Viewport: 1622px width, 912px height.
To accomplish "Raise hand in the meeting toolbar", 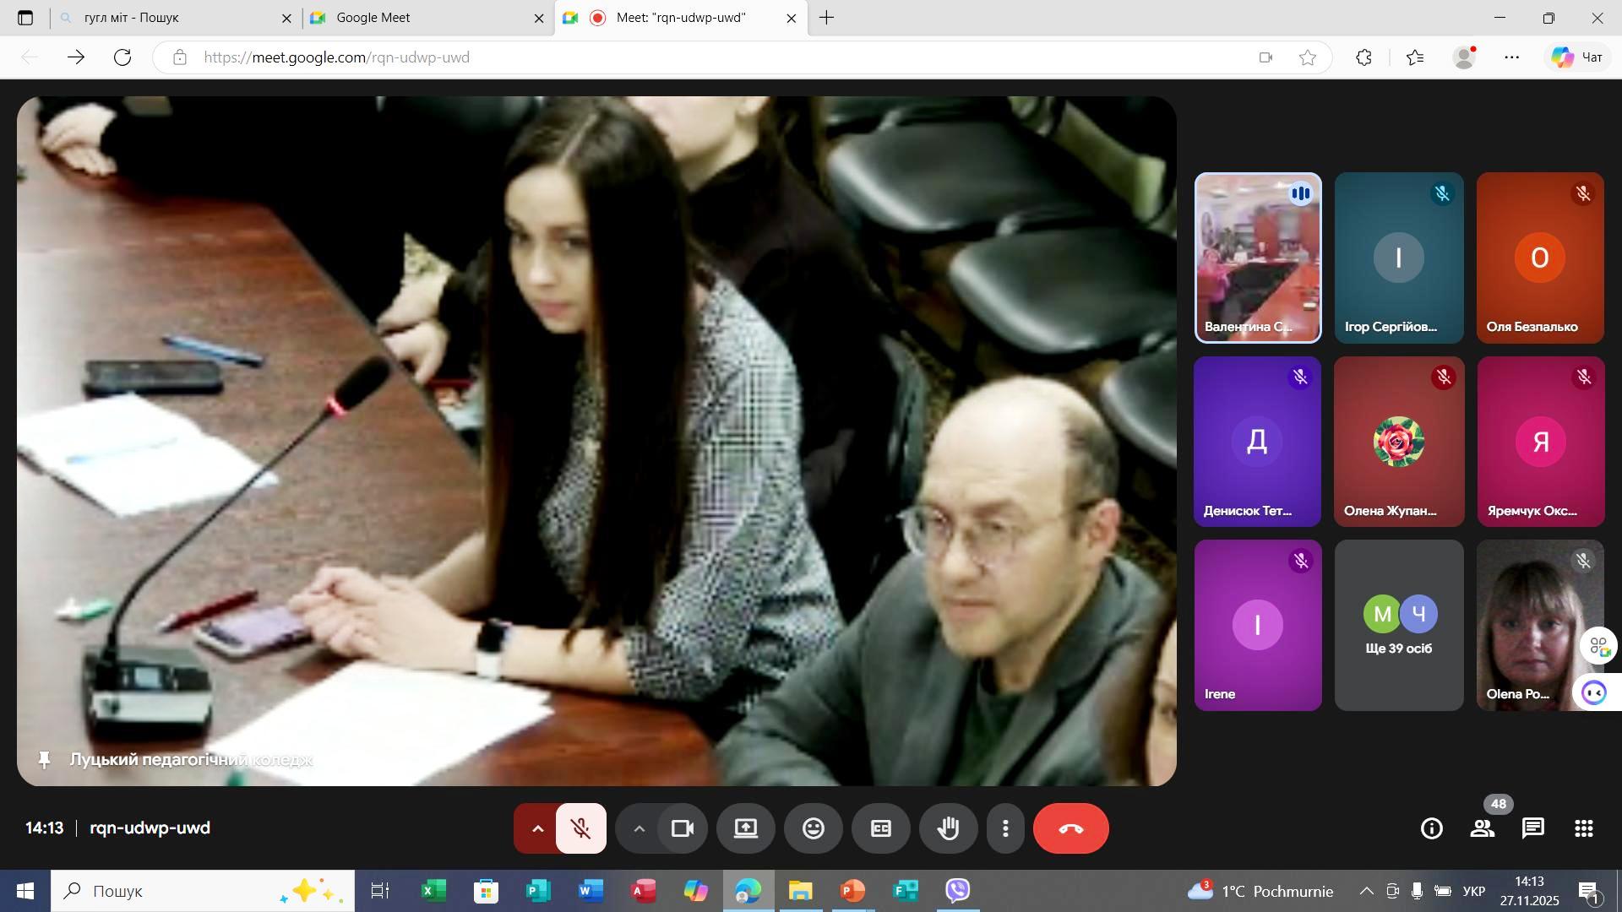I will pyautogui.click(x=948, y=828).
